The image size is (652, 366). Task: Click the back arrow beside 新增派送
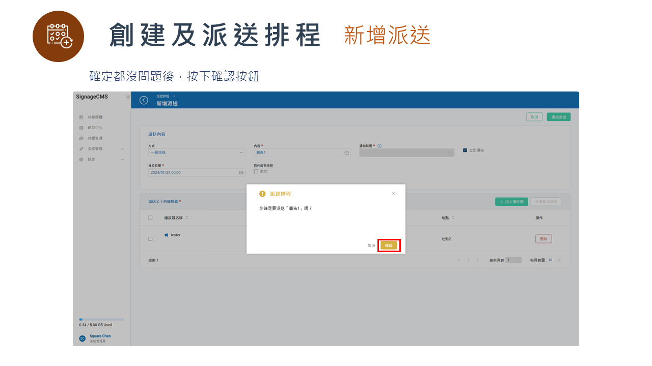pyautogui.click(x=143, y=100)
